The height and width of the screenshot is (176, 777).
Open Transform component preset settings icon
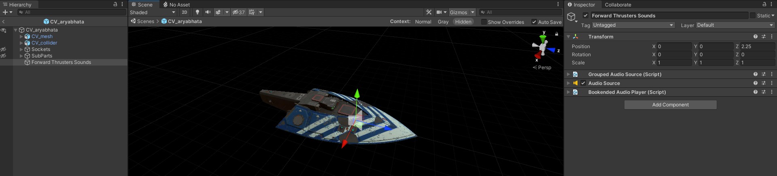[x=764, y=36]
